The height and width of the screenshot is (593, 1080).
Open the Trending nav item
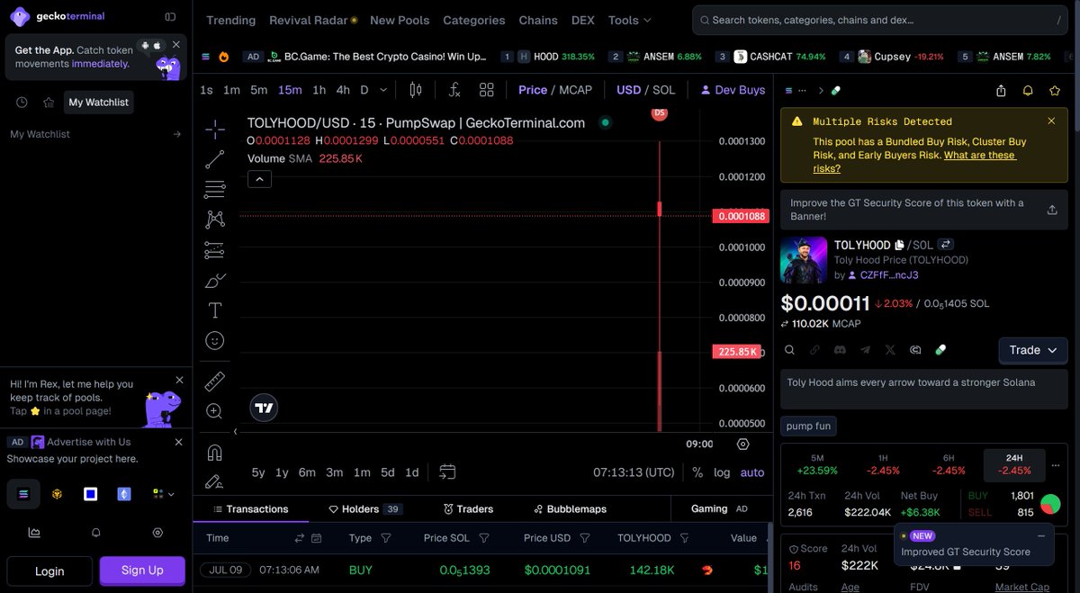[x=231, y=20]
